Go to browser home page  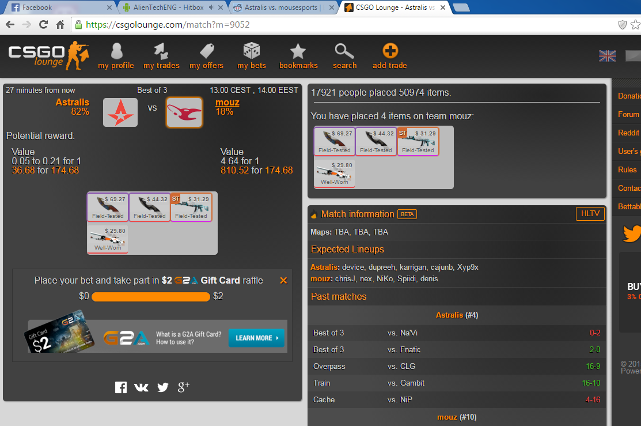(x=60, y=25)
